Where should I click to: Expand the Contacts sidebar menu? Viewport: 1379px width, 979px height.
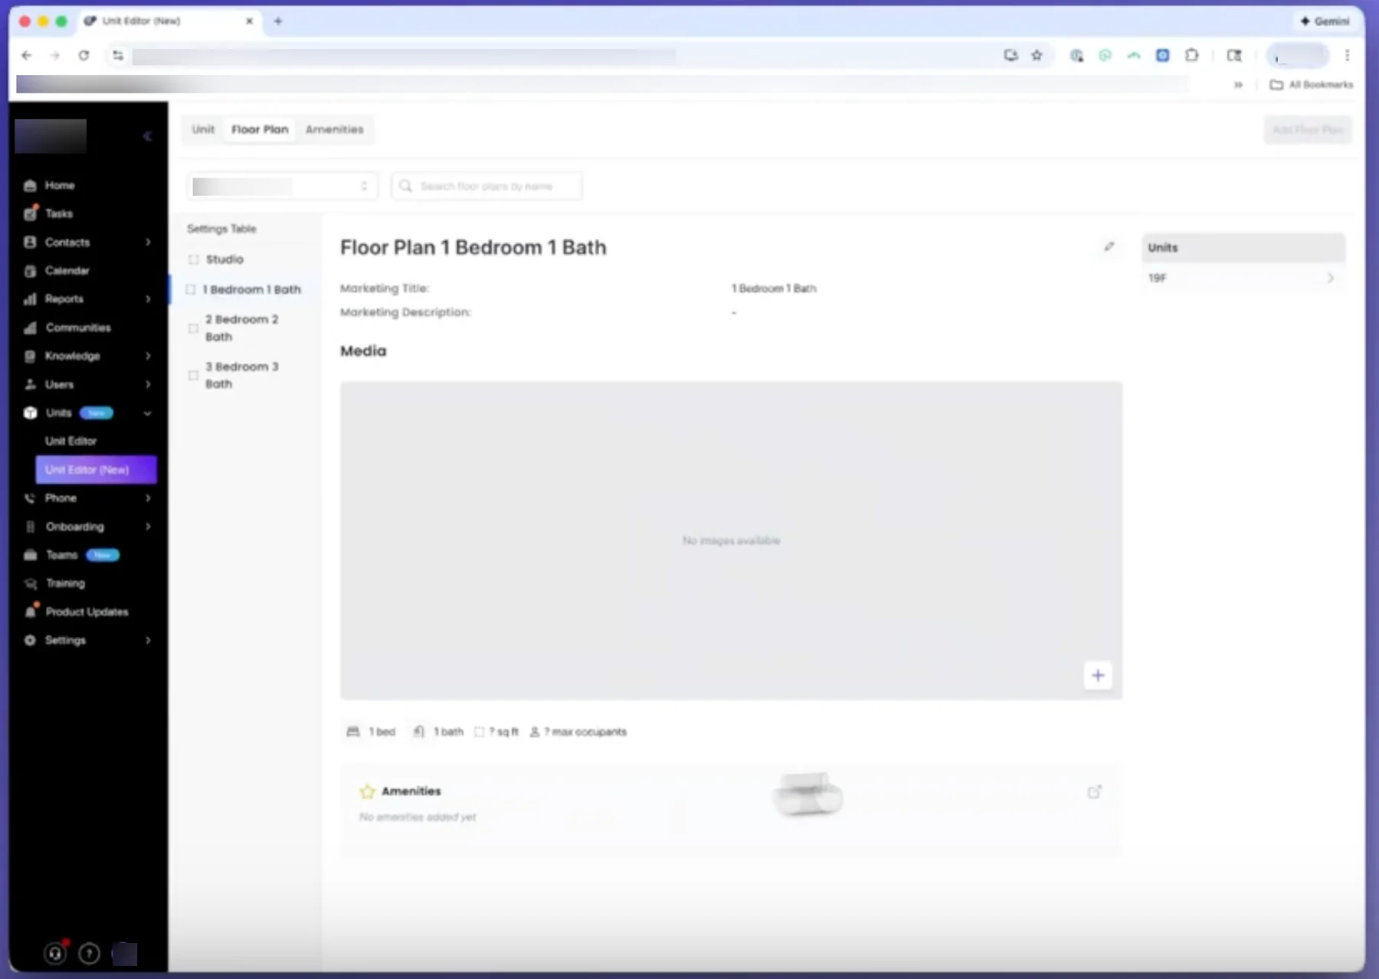coord(148,243)
